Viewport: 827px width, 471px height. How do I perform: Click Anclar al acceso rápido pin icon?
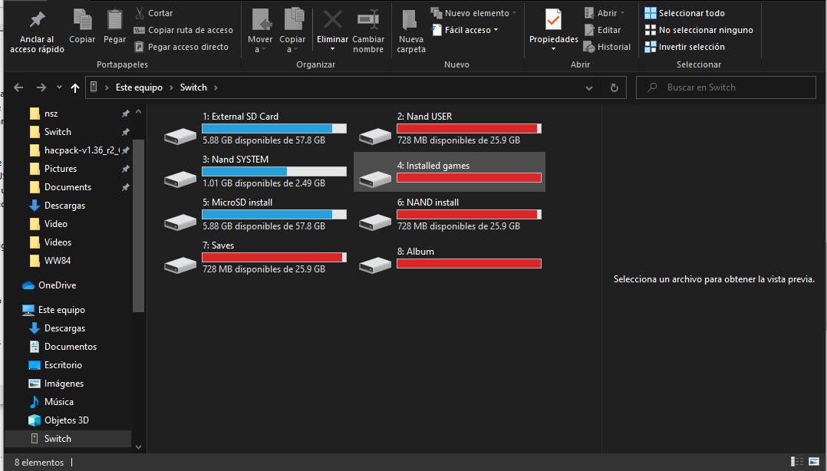point(37,20)
